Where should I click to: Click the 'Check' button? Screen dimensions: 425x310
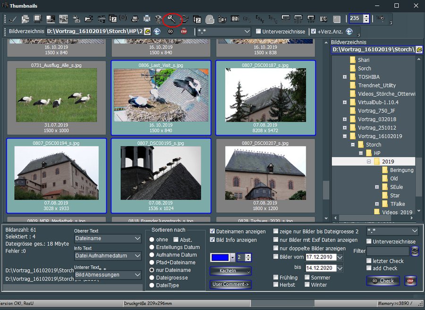click(x=382, y=281)
